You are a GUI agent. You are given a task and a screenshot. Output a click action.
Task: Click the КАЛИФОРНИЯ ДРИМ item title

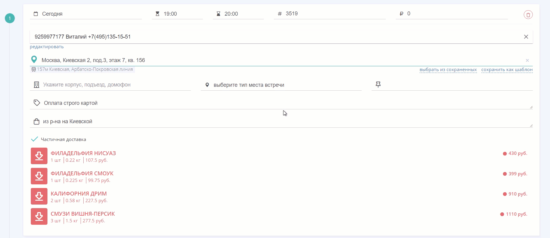click(79, 194)
